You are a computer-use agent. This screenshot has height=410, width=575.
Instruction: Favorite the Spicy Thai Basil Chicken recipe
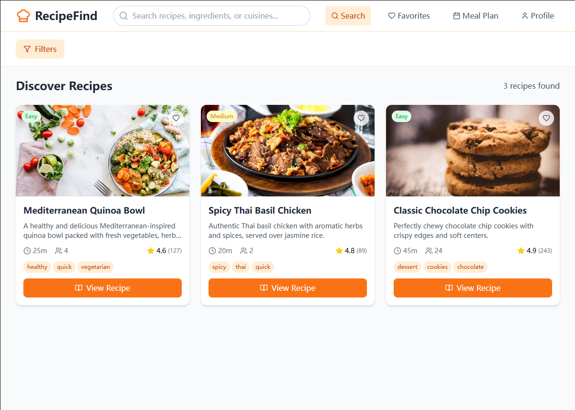361,118
